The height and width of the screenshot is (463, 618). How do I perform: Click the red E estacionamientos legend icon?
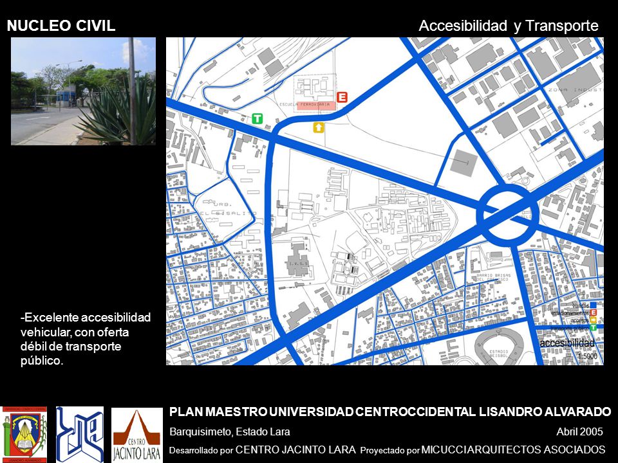click(593, 313)
